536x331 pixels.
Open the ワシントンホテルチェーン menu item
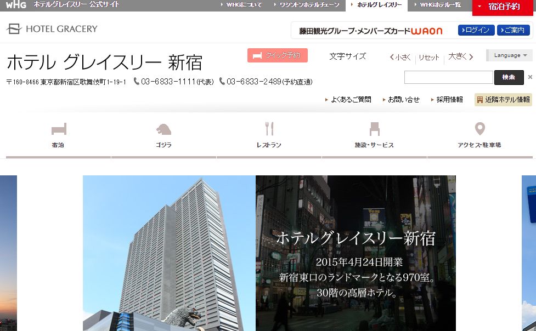[x=307, y=5]
